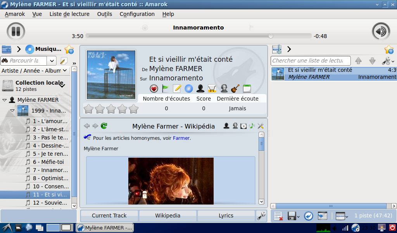Image resolution: width=397 pixels, height=233 pixels.
Task: Expand the media sources breadcrumb chevron
Action: point(19,49)
